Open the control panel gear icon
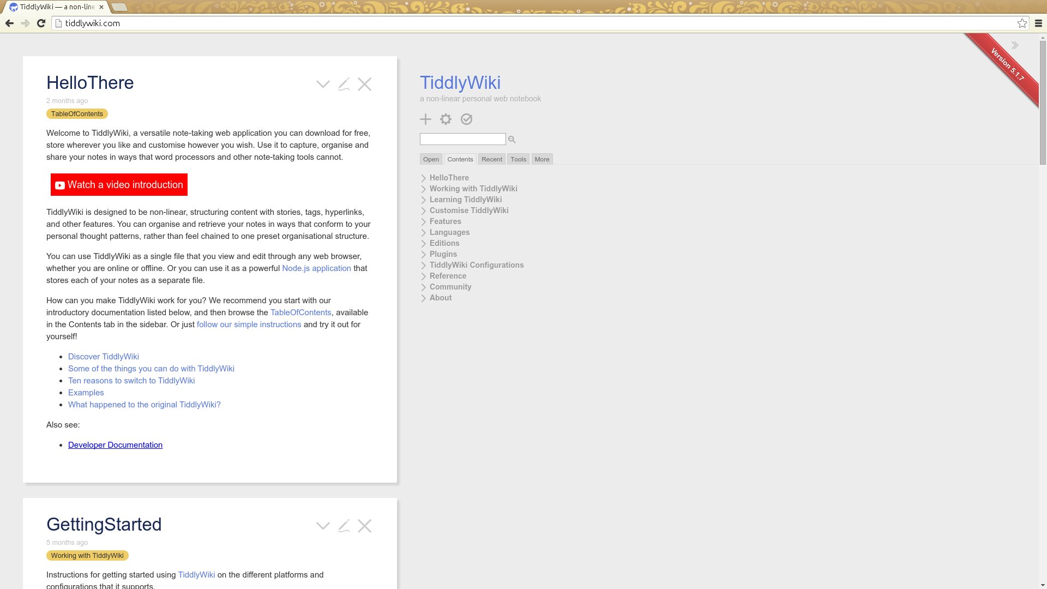1047x589 pixels. pyautogui.click(x=446, y=119)
